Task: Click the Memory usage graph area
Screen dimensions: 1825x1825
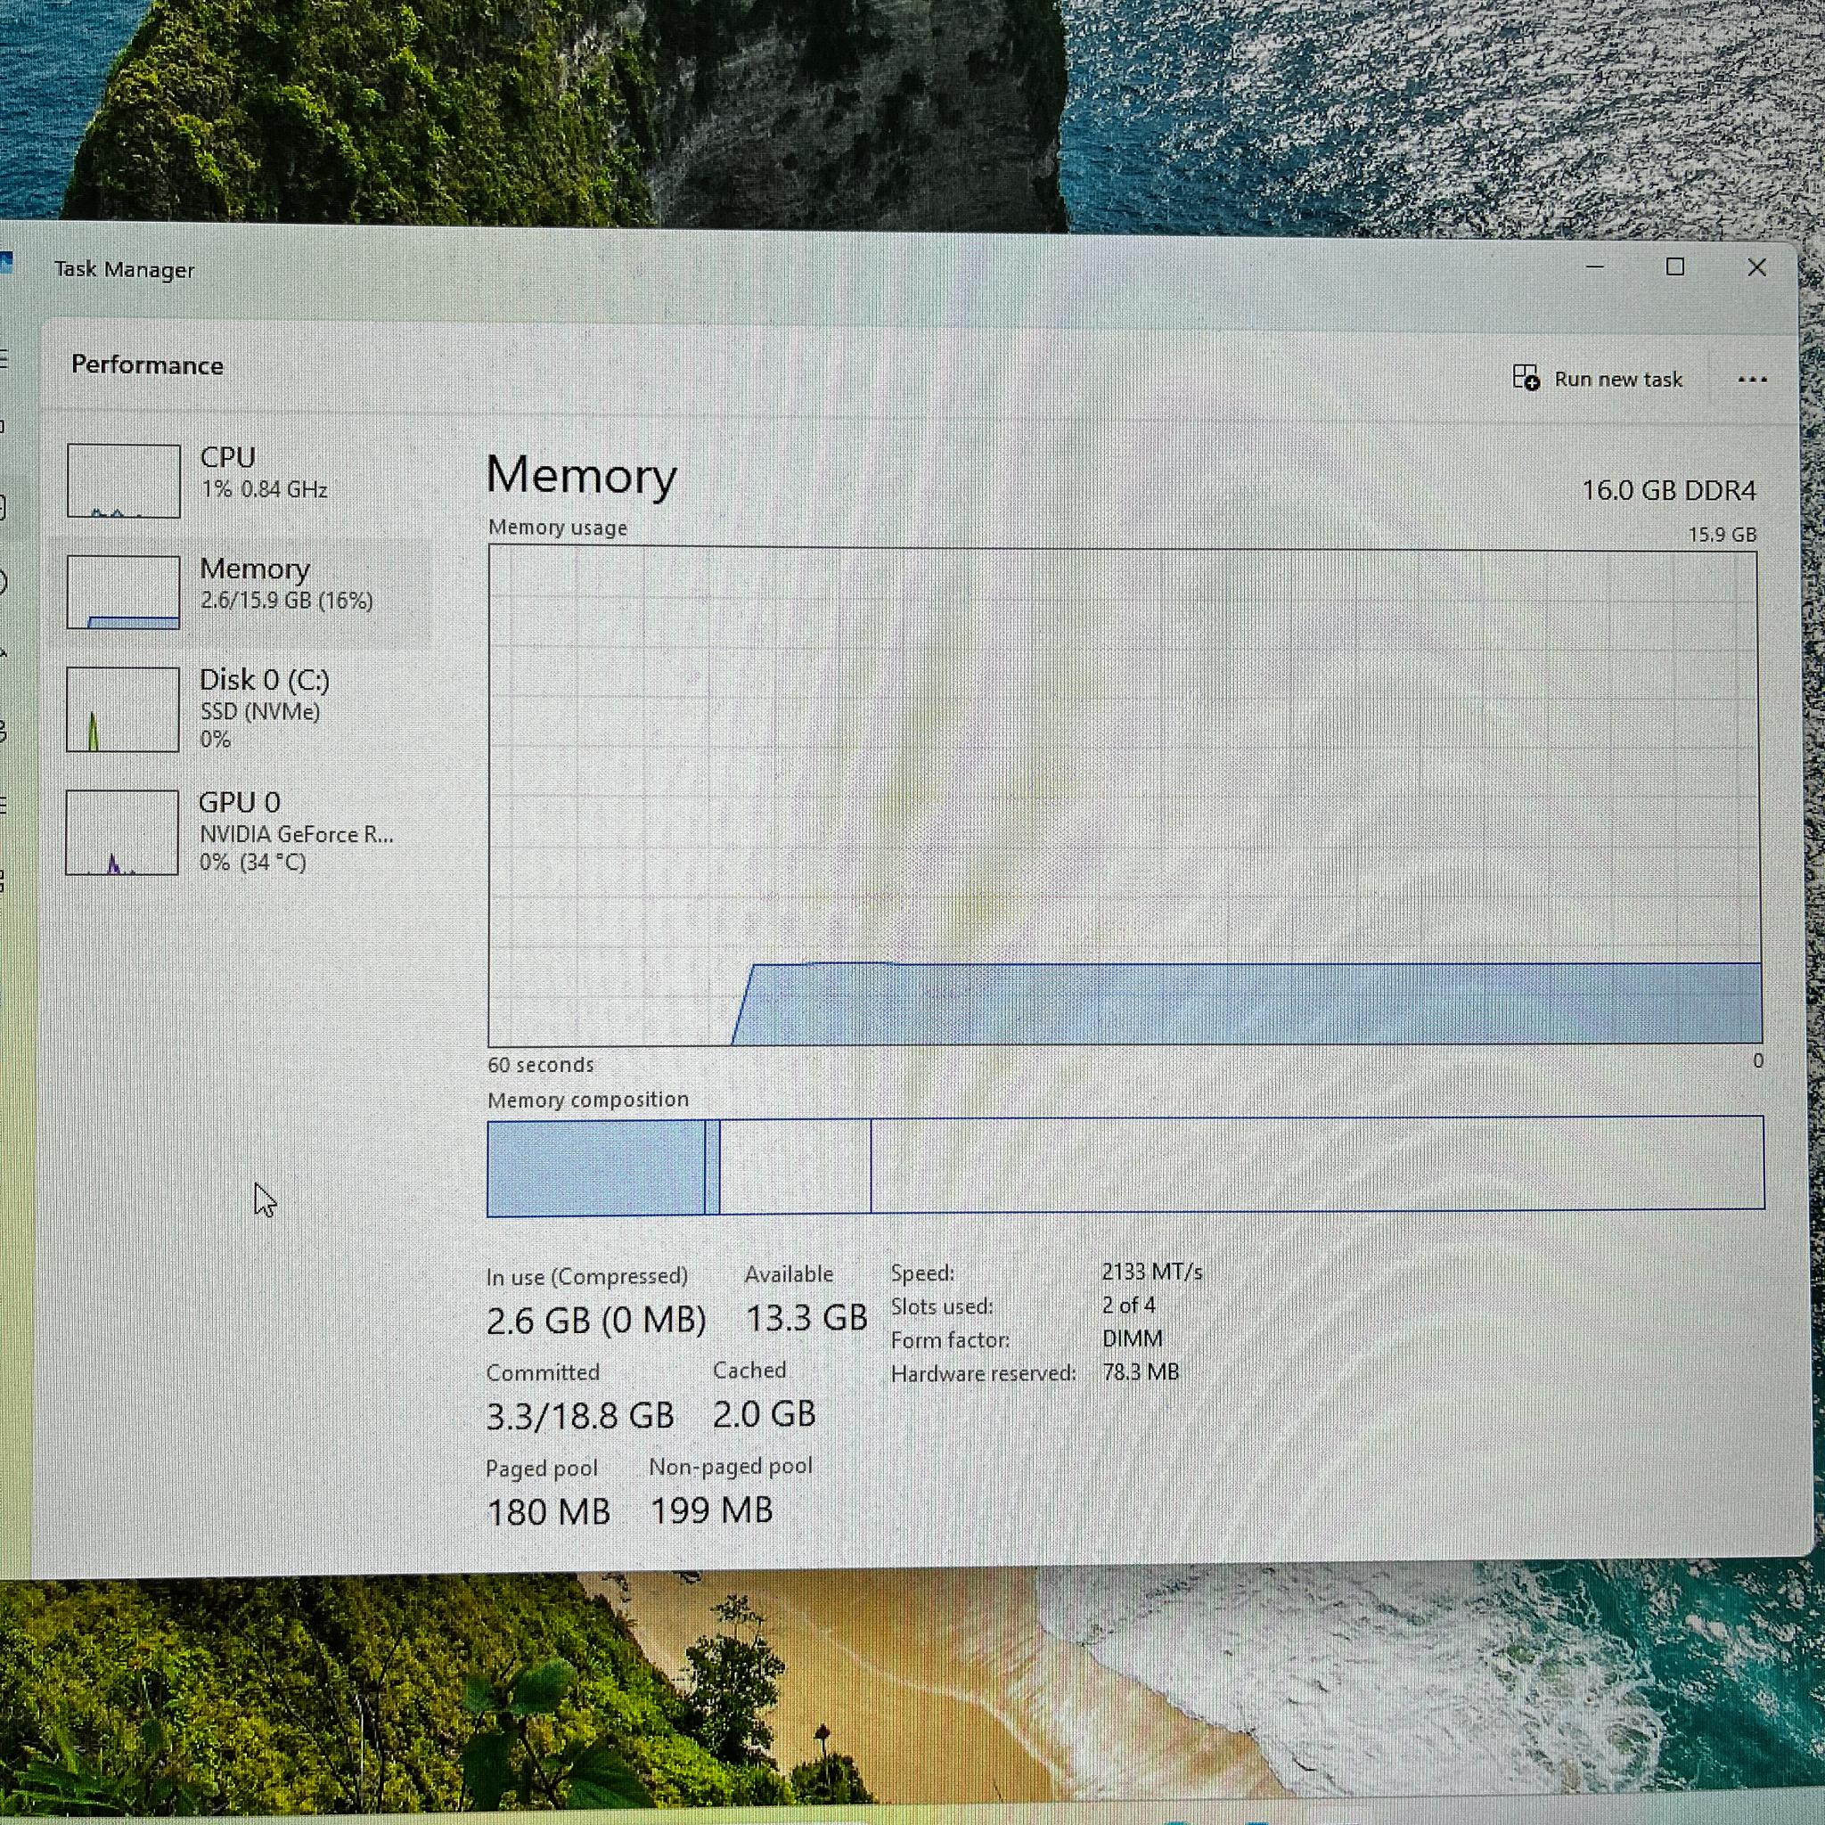Action: coord(1124,796)
